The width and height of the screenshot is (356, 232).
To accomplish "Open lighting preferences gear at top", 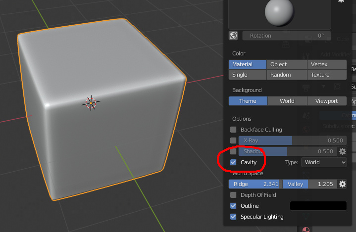I will point(341,1).
